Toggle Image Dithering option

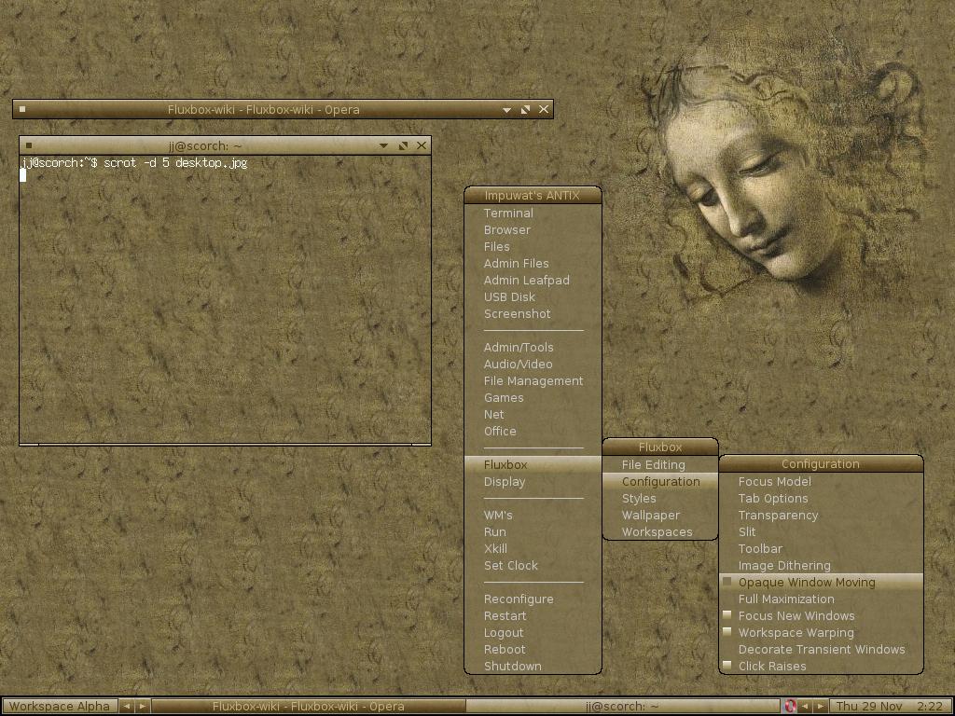[821, 565]
